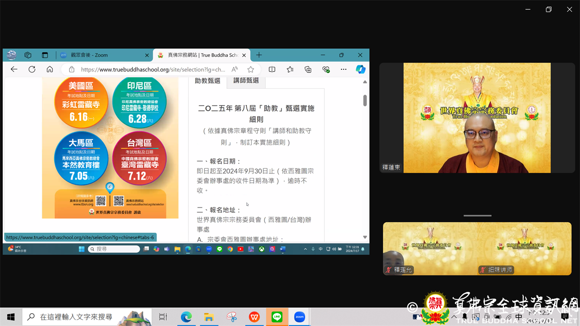Click the truebuddhaschool.org address bar
The width and height of the screenshot is (580, 326).
pyautogui.click(x=152, y=69)
